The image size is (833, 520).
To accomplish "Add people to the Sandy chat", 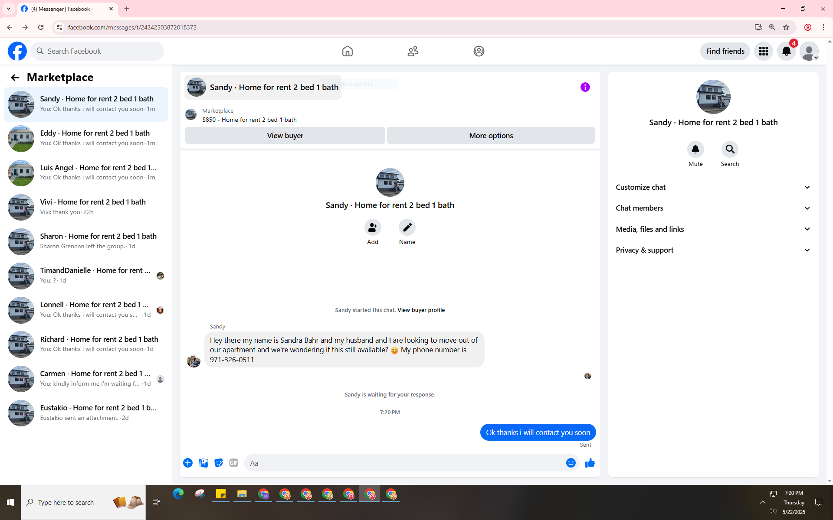I will (373, 227).
